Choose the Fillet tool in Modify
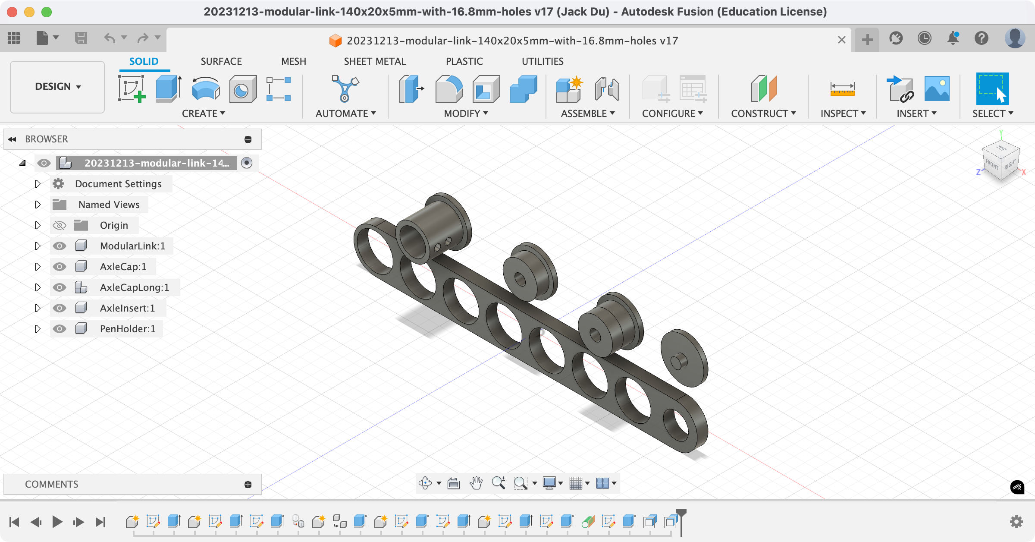 pyautogui.click(x=449, y=88)
